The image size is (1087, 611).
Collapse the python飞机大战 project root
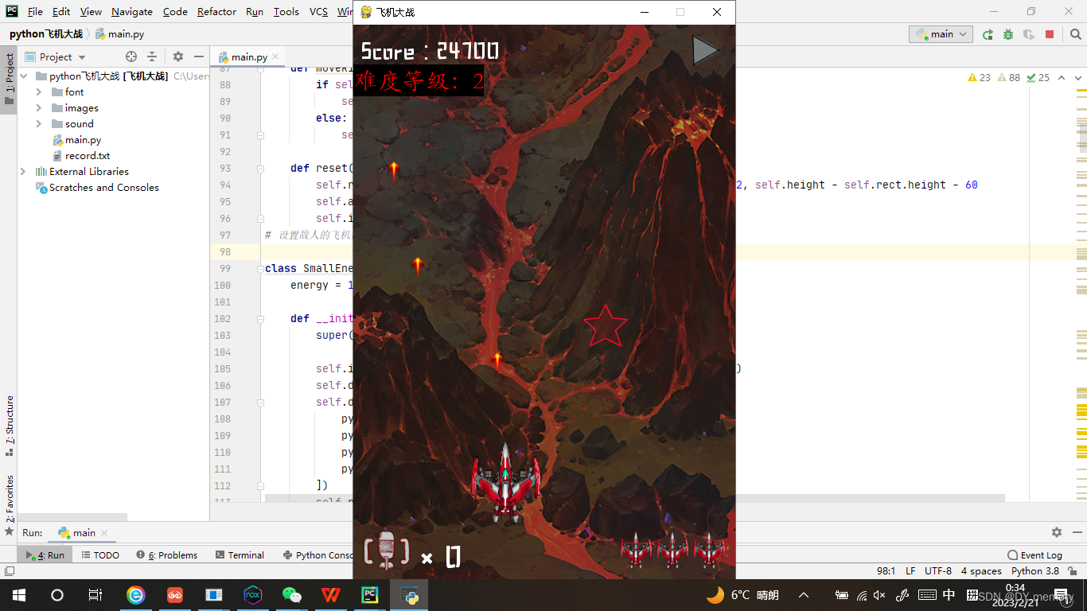click(23, 76)
